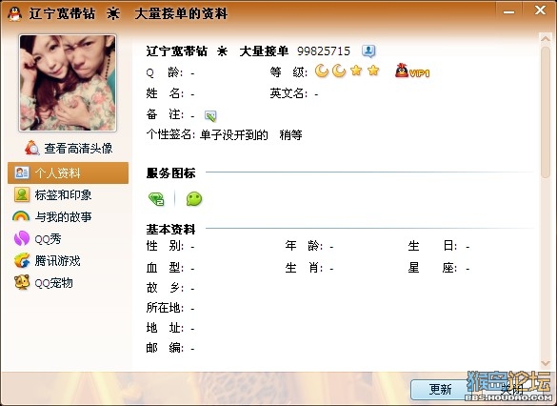Click the profile avatar photo
Image resolution: width=557 pixels, height=406 pixels.
click(68, 83)
